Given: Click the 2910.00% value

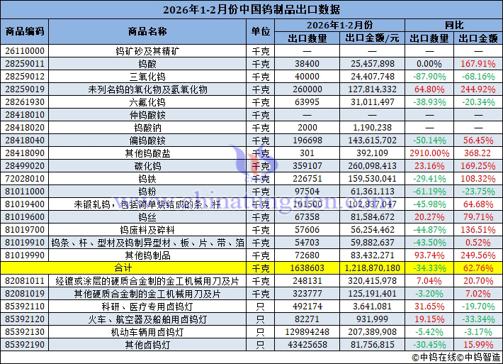Looking at the screenshot, I should click(429, 153).
